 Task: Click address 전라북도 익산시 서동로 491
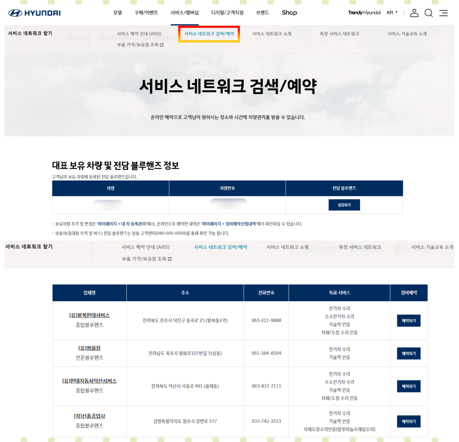tap(185, 386)
